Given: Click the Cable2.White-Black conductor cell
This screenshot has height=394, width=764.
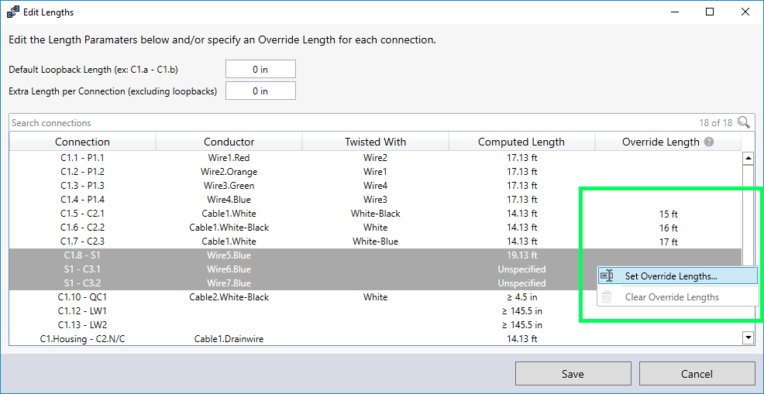Looking at the screenshot, I should (229, 297).
